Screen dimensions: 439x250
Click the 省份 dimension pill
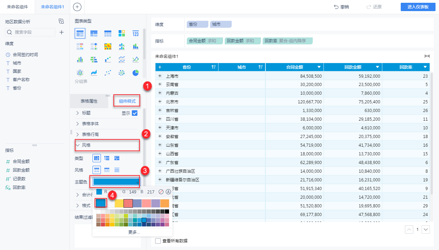[198, 24]
